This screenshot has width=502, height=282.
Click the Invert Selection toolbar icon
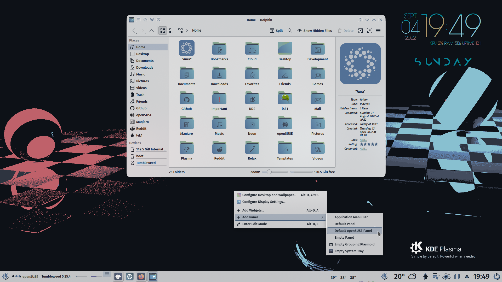click(x=369, y=31)
